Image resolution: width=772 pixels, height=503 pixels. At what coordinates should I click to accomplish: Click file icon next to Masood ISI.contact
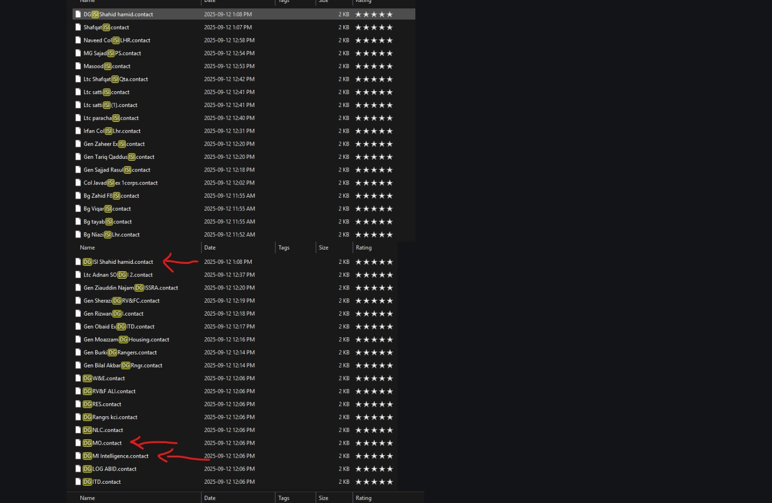[78, 66]
